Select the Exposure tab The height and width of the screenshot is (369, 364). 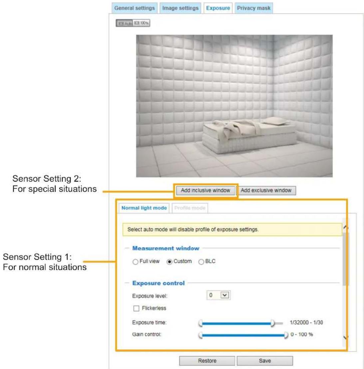218,8
